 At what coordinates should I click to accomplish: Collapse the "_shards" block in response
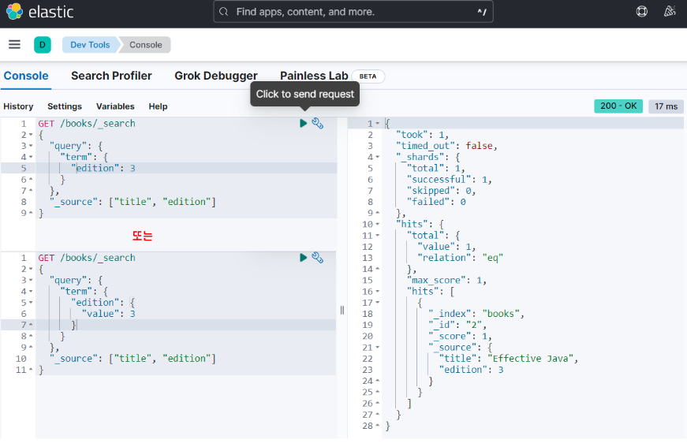[x=379, y=157]
